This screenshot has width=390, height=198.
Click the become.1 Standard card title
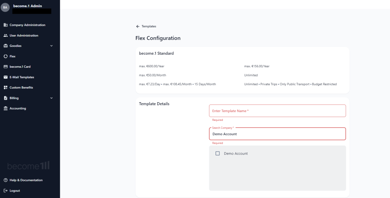157,53
